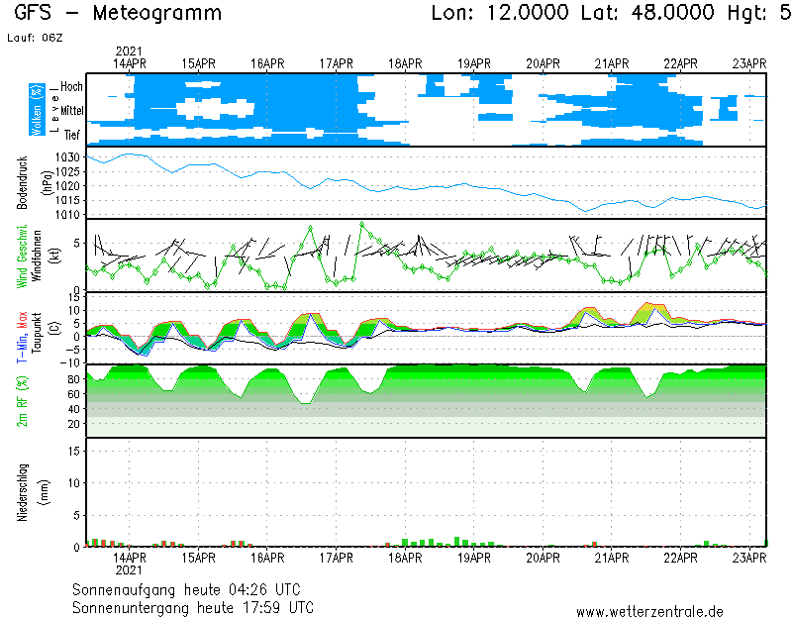Click the Niederschlag (mm) axis label

(x=28, y=492)
